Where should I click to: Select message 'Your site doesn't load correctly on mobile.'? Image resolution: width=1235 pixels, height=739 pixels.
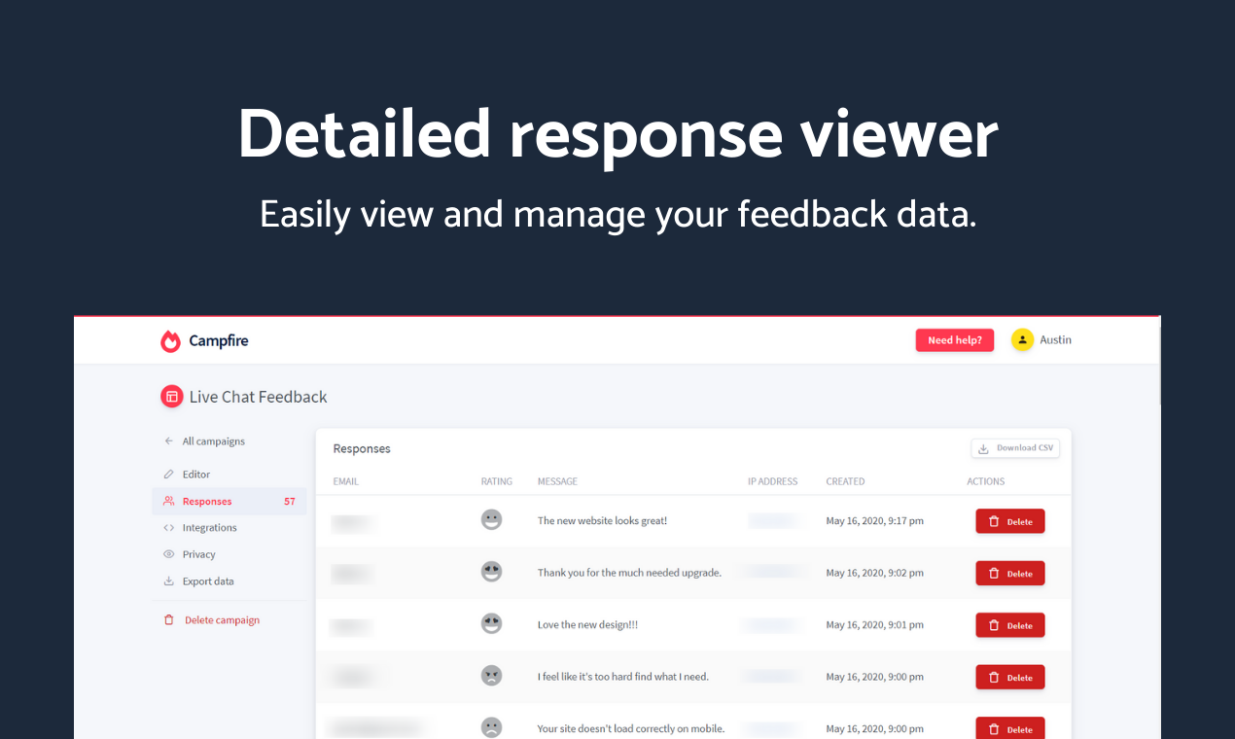click(631, 729)
